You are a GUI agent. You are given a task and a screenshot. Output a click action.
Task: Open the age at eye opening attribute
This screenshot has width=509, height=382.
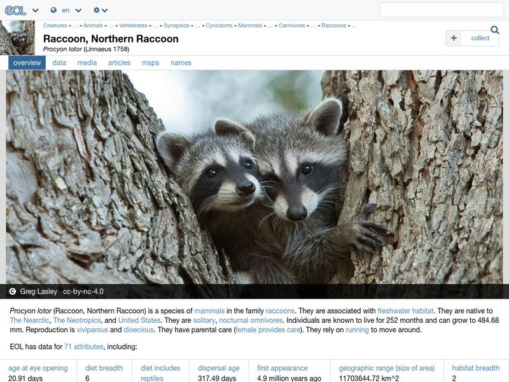coord(38,368)
